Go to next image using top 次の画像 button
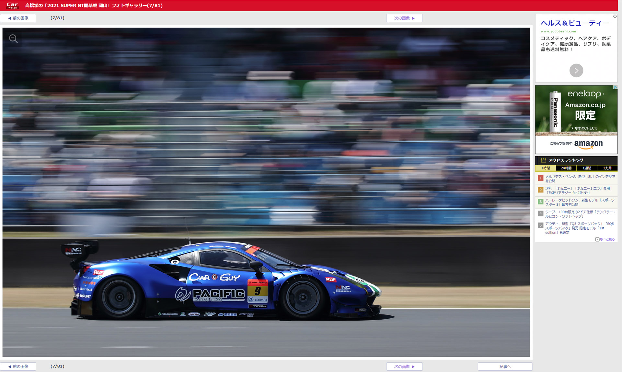The width and height of the screenshot is (622, 372). 404,18
